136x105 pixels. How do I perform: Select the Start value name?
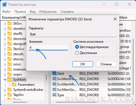pos(61,73)
